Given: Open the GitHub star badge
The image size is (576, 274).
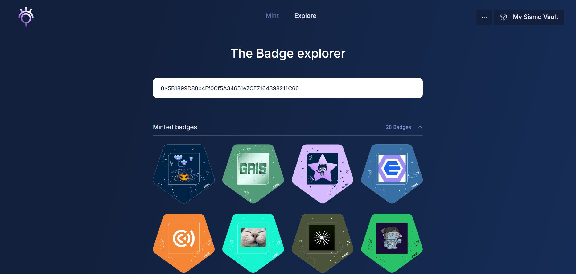Looking at the screenshot, I should coord(323,174).
